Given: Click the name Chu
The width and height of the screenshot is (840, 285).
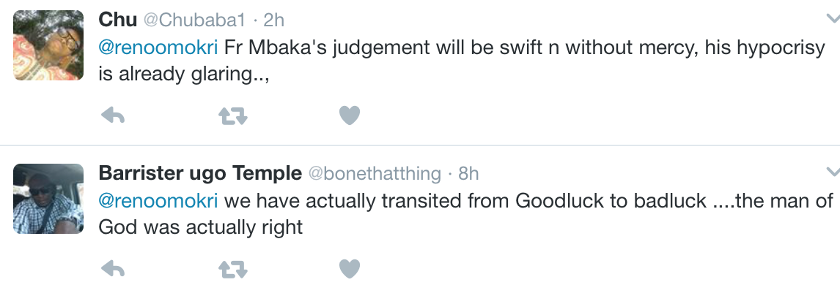Looking at the screenshot, I should tap(118, 20).
